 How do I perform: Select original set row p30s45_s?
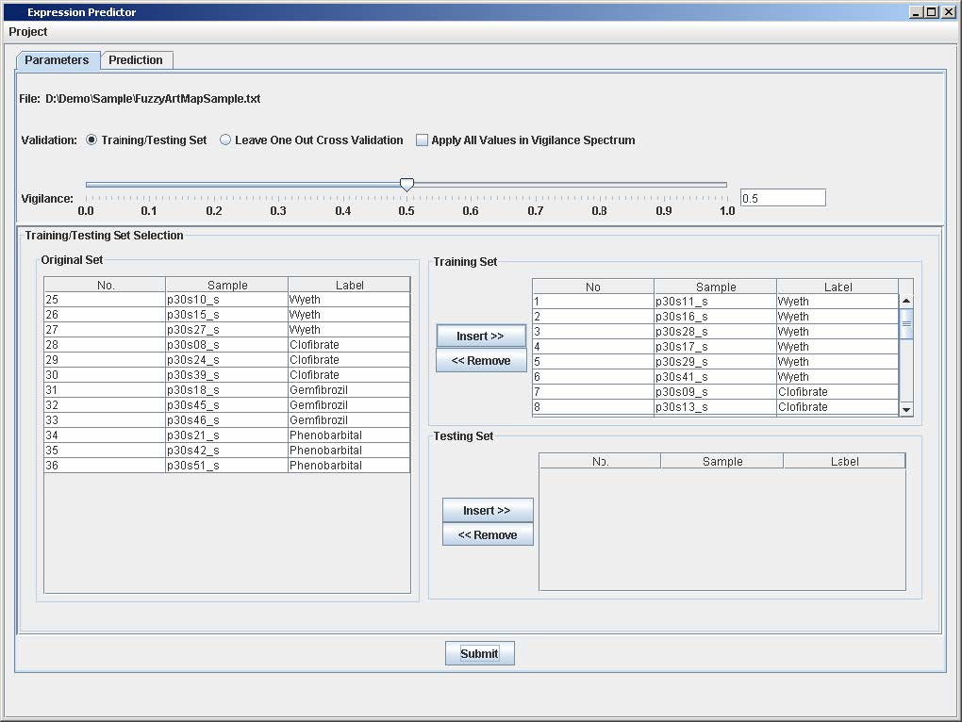227,405
